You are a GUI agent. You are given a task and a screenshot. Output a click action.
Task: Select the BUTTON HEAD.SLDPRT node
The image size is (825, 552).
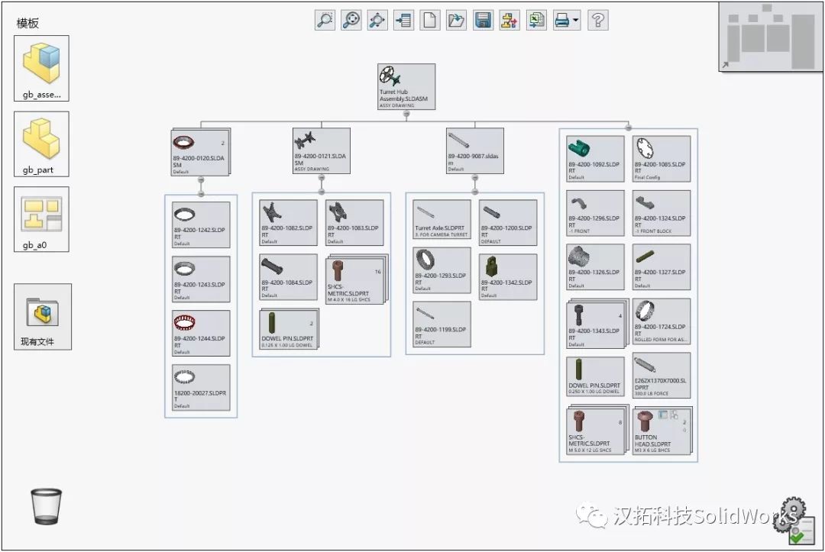tap(663, 431)
